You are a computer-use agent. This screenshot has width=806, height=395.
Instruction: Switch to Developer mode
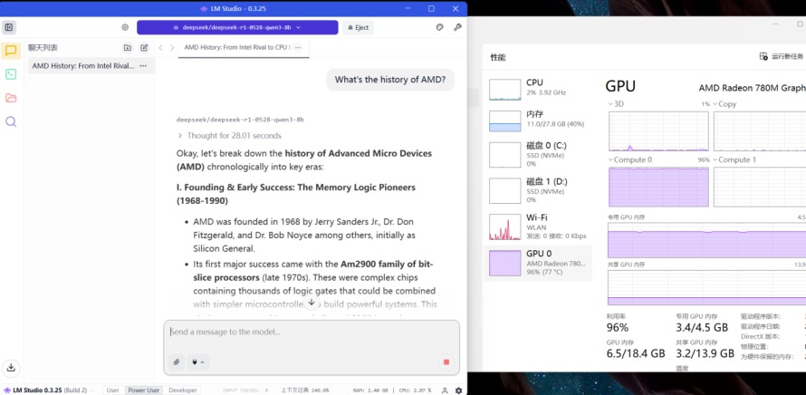coord(183,390)
